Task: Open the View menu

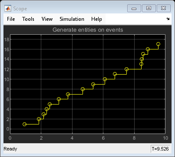Action: pyautogui.click(x=47, y=19)
